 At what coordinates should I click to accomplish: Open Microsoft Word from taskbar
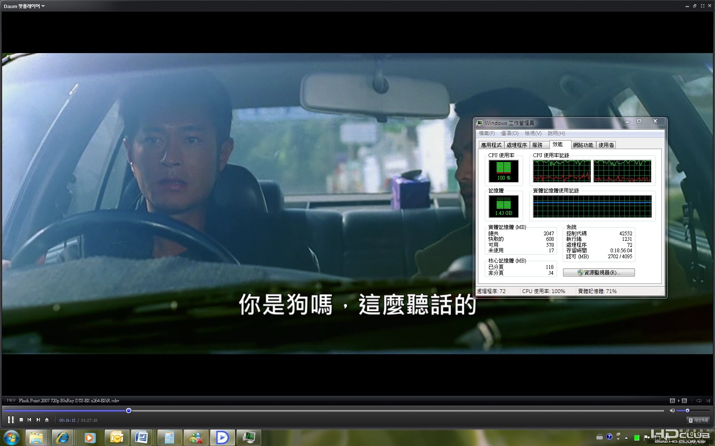point(142,438)
